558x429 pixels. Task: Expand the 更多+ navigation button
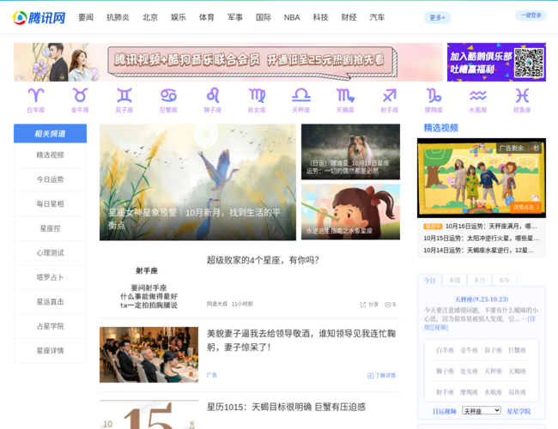pos(437,17)
